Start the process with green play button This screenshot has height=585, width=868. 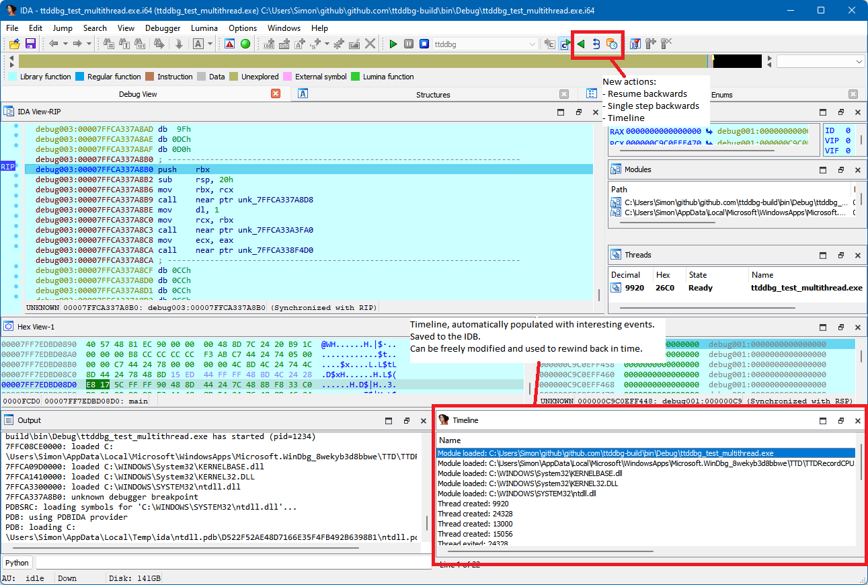(x=393, y=44)
